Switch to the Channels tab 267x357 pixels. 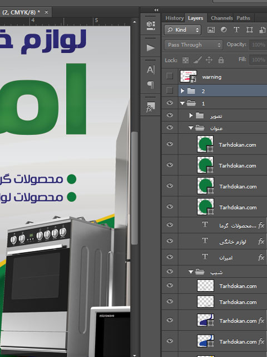pyautogui.click(x=221, y=18)
